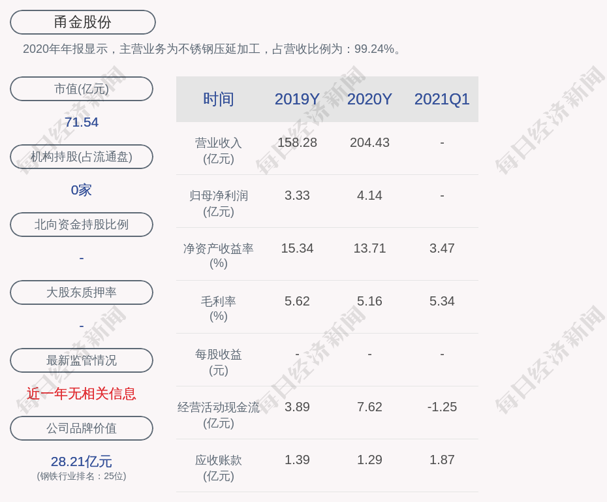607x502 pixels.
Task: Click the receivables value 1.87
Action: (442, 460)
